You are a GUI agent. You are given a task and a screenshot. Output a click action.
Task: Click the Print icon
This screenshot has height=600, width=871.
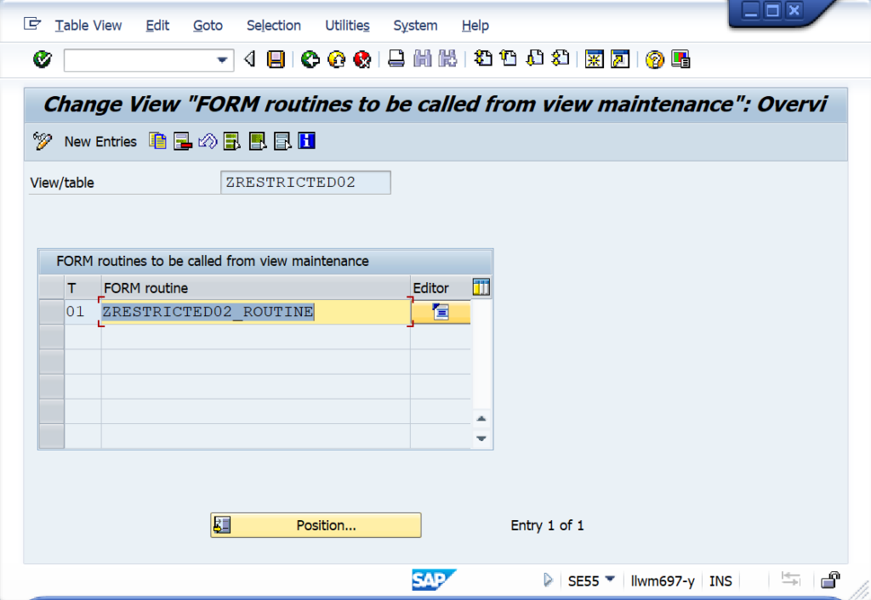(x=396, y=59)
